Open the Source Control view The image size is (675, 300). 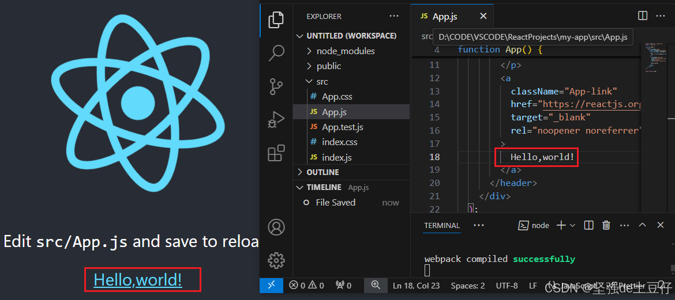tap(276, 86)
